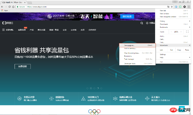Open the black circle extension icon
This screenshot has width=193, height=115.
(x=185, y=7)
